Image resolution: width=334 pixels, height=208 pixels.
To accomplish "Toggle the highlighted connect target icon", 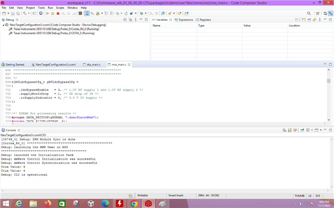I will coord(87,14).
